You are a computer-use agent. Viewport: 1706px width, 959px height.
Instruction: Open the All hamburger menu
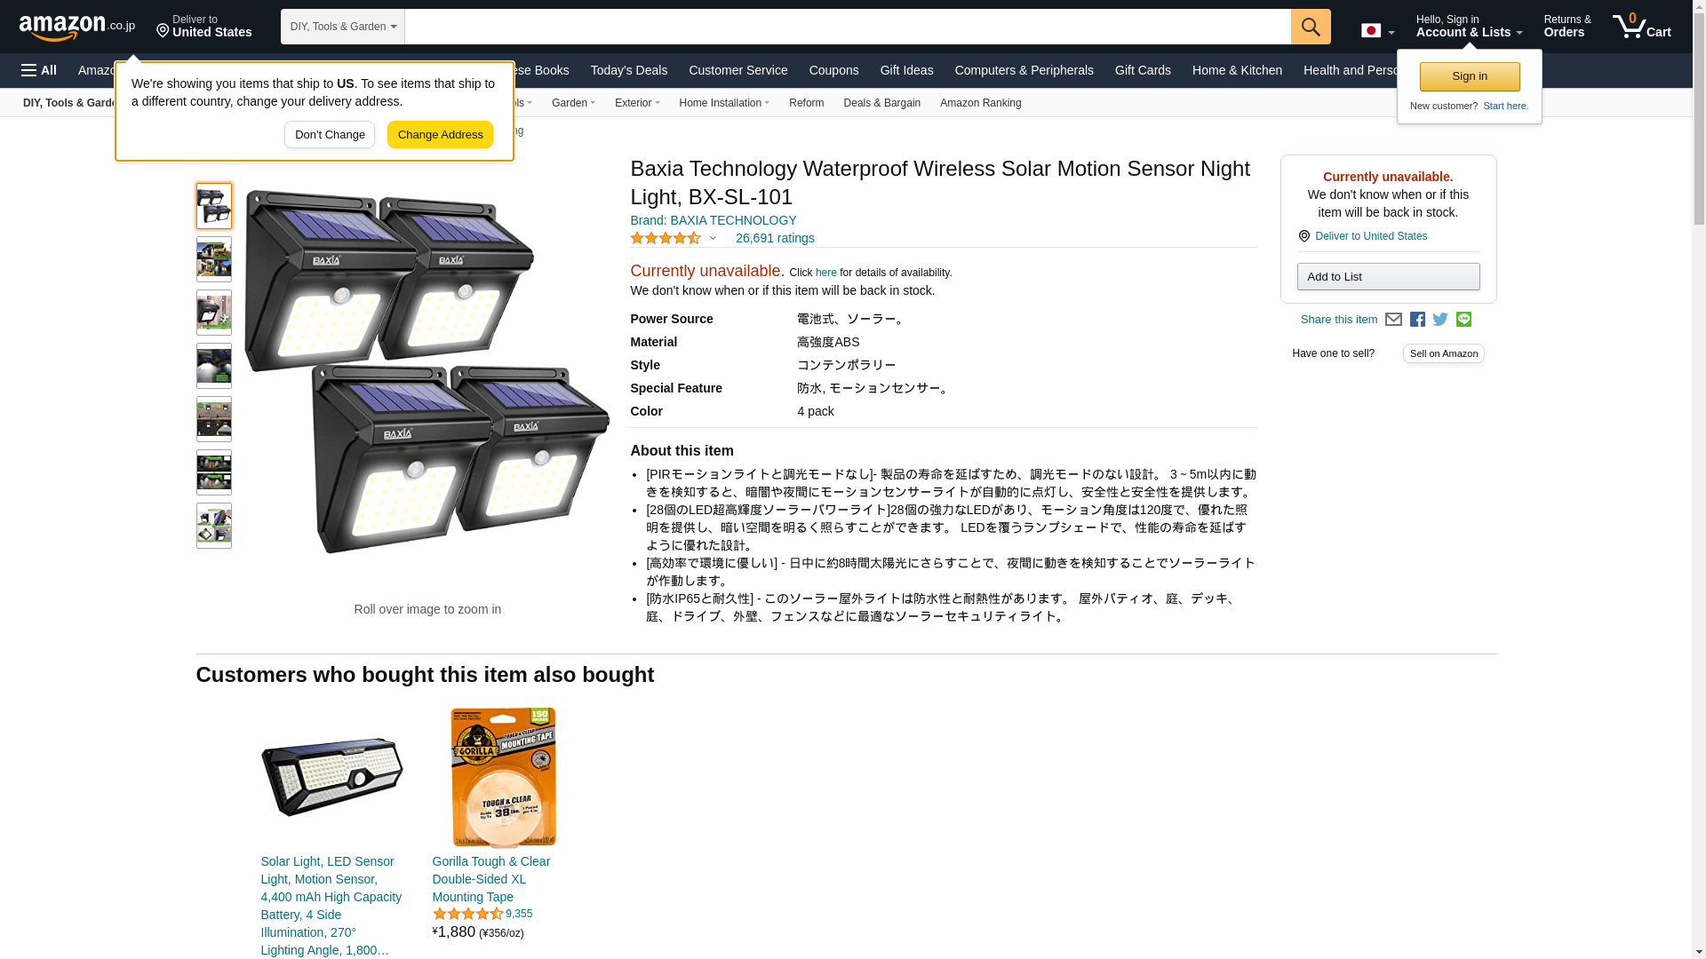pyautogui.click(x=39, y=70)
